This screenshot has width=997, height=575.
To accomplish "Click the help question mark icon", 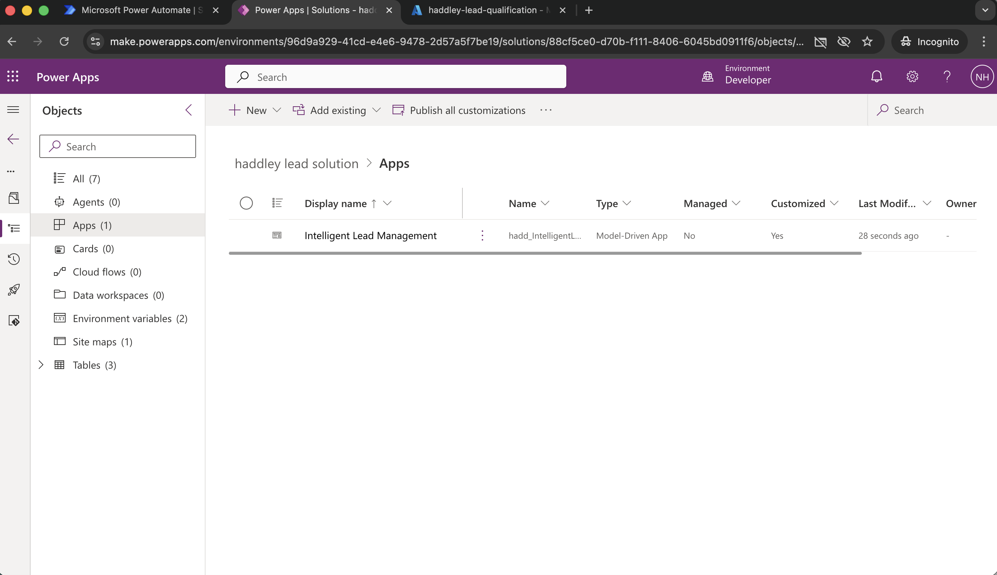I will (947, 76).
